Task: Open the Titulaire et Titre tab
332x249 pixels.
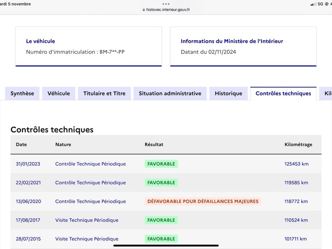Action: click(x=105, y=93)
